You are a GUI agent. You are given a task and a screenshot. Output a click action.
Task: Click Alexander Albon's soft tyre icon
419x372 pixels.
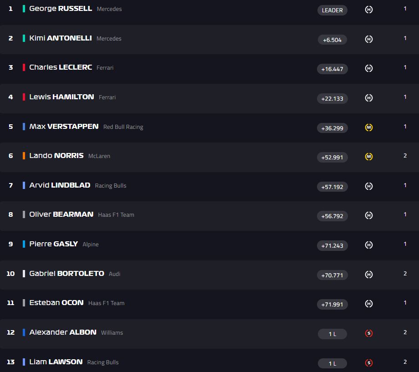pyautogui.click(x=369, y=333)
